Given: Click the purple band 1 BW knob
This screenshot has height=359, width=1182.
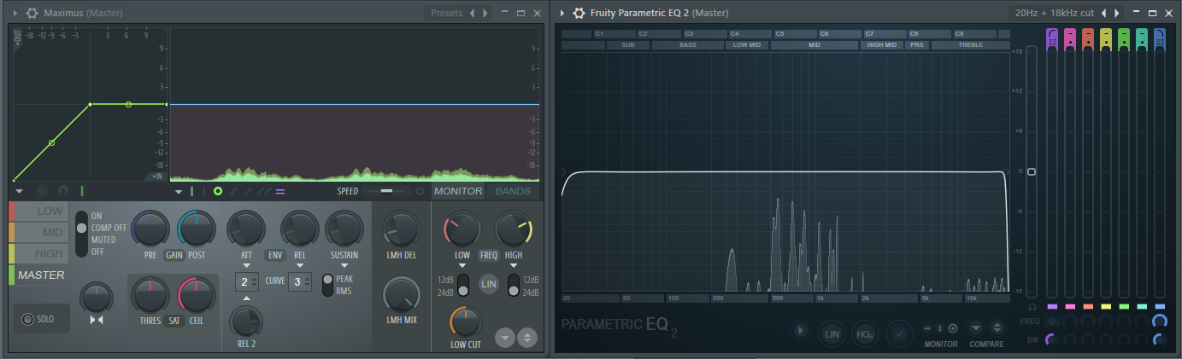Looking at the screenshot, I should click(1052, 339).
